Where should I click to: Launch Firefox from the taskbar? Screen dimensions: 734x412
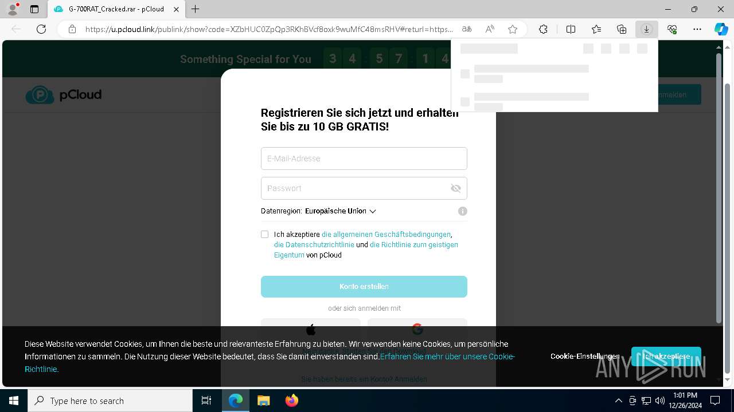pos(291,401)
